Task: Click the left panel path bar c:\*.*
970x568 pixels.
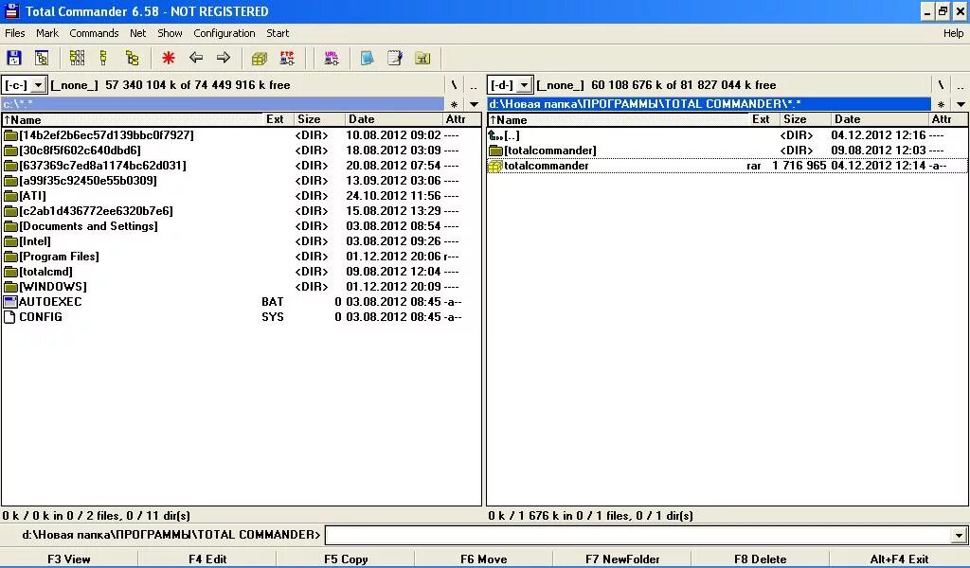Action: [x=223, y=104]
